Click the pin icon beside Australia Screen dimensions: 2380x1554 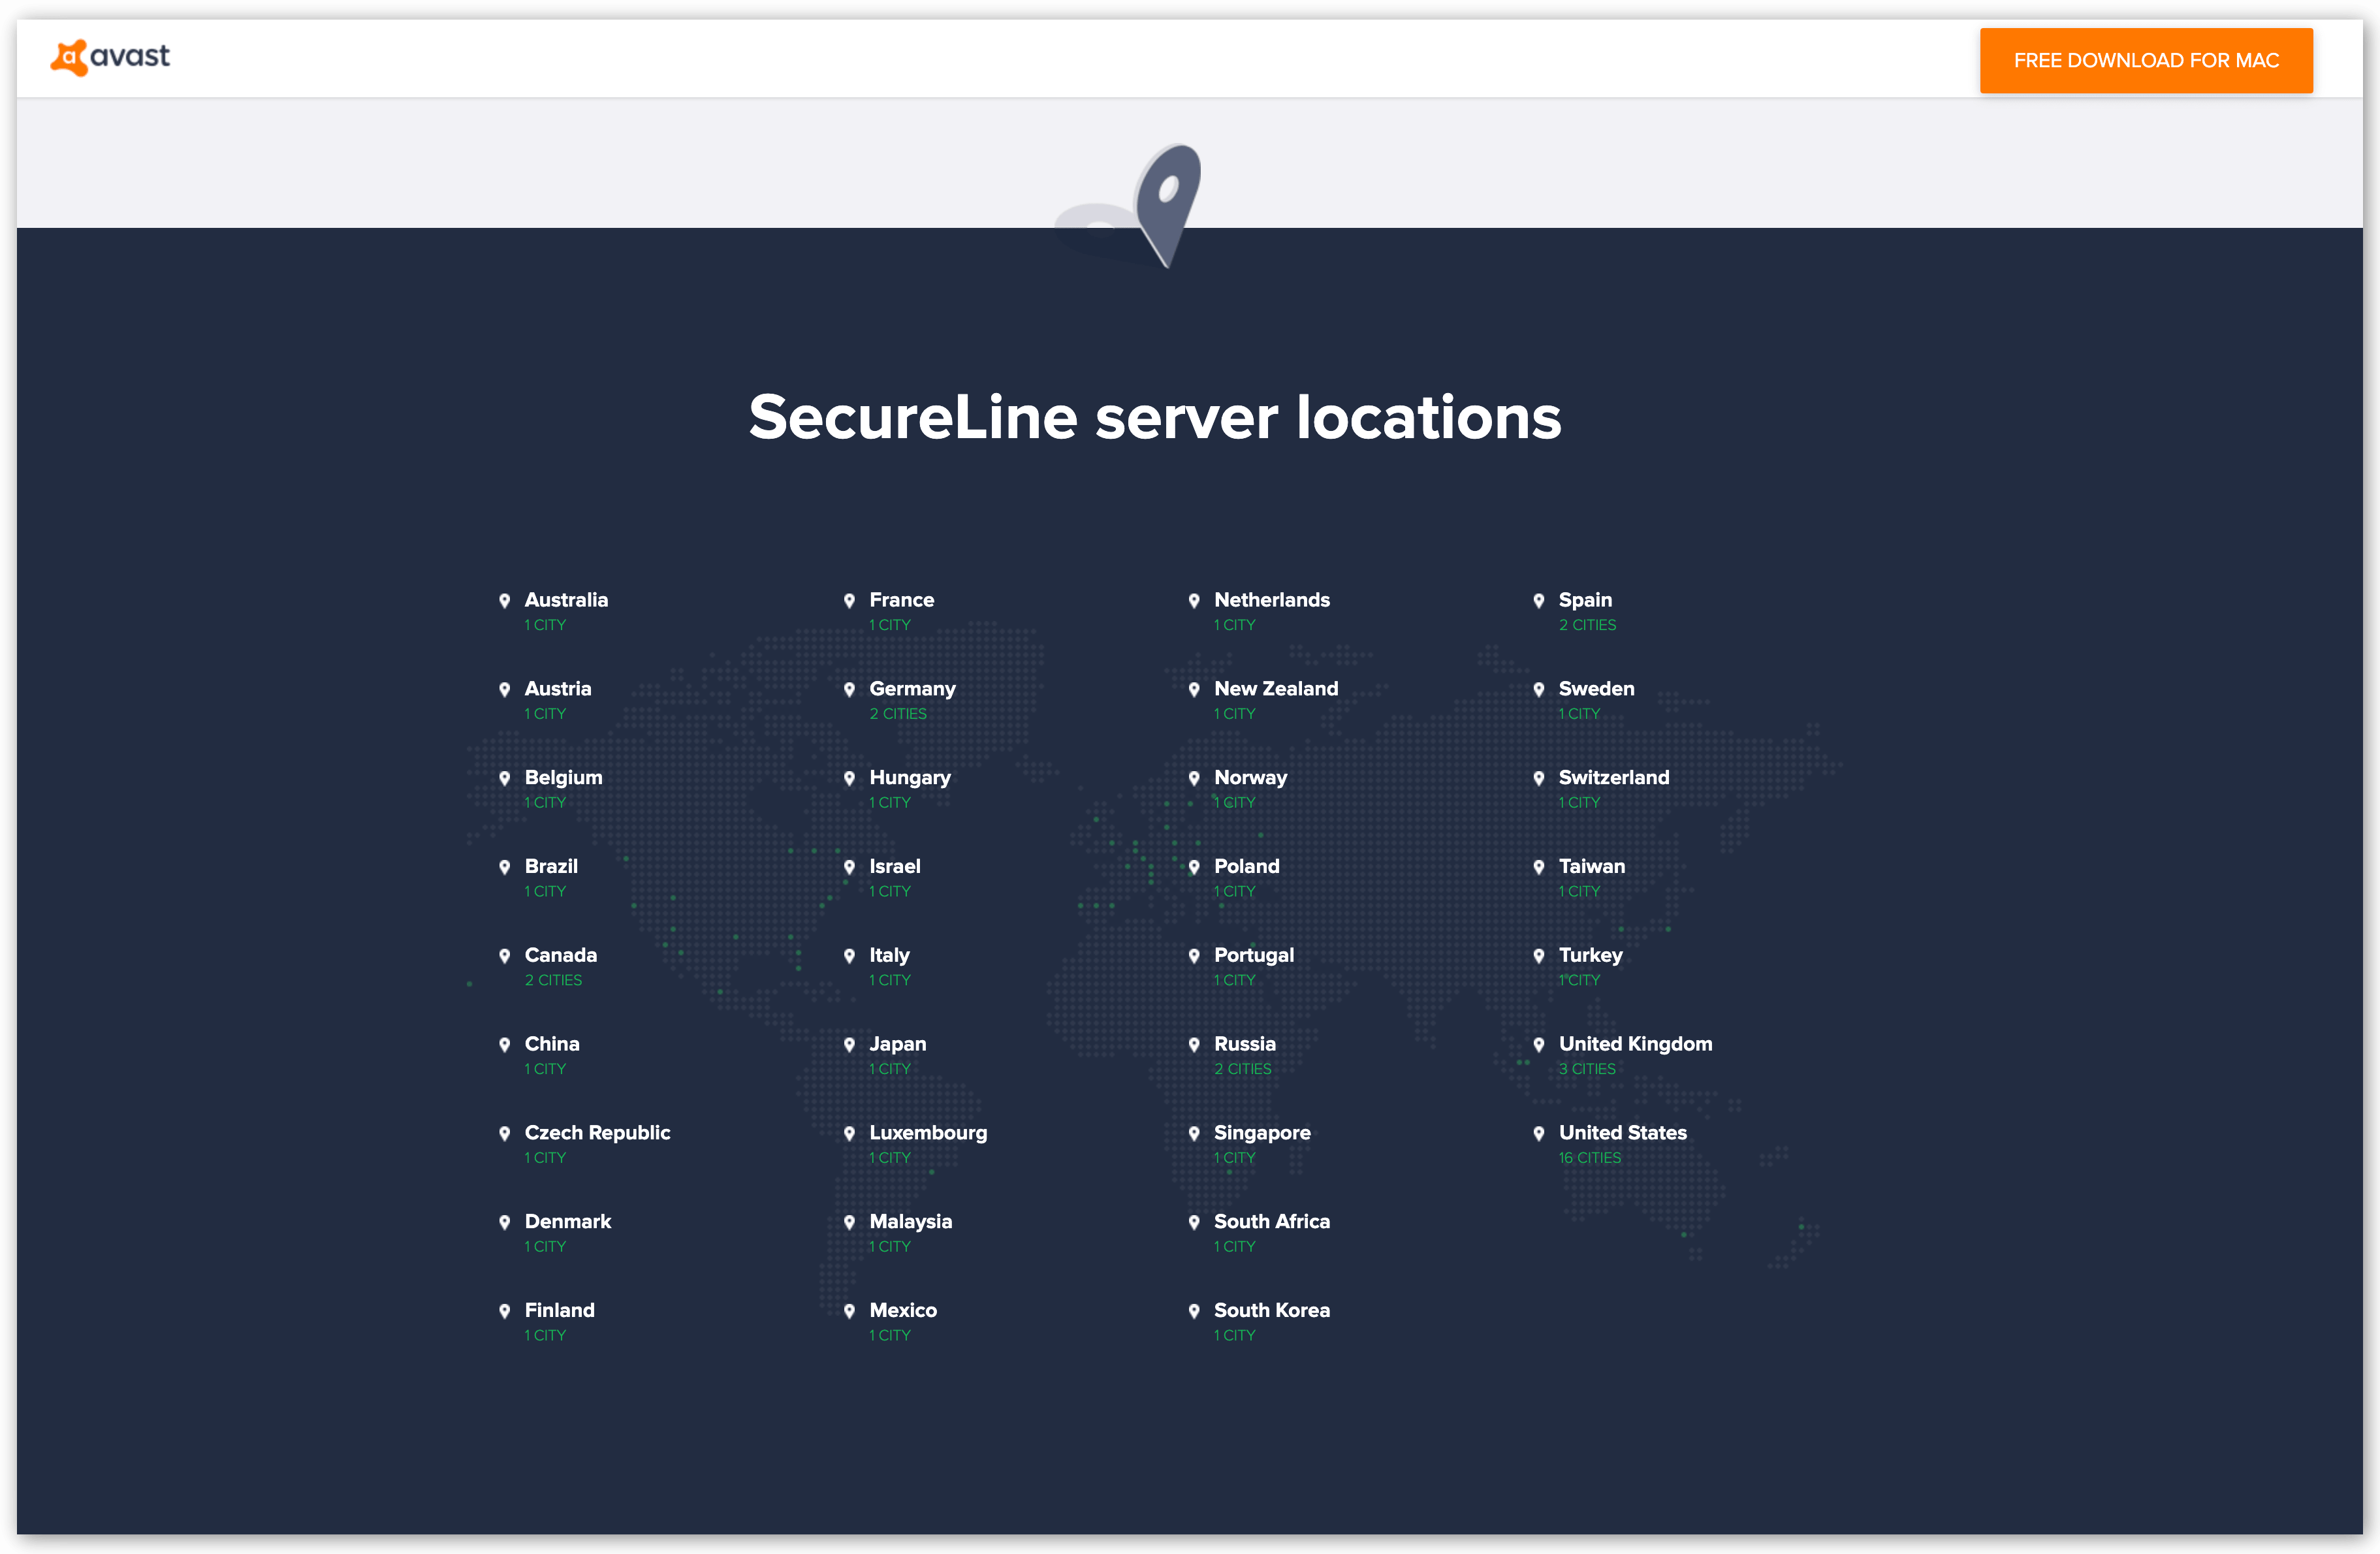pos(504,601)
